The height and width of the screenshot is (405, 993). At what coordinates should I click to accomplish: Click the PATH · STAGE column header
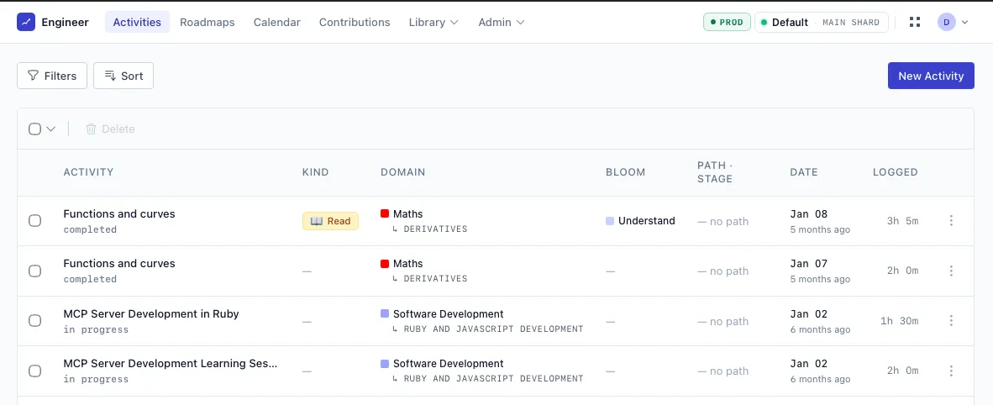715,171
